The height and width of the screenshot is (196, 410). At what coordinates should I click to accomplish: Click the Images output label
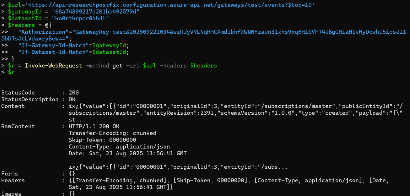pos(11,193)
